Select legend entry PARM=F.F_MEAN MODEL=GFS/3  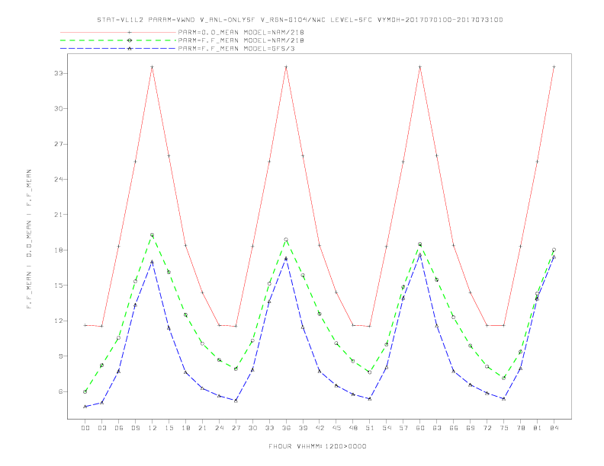(236, 49)
